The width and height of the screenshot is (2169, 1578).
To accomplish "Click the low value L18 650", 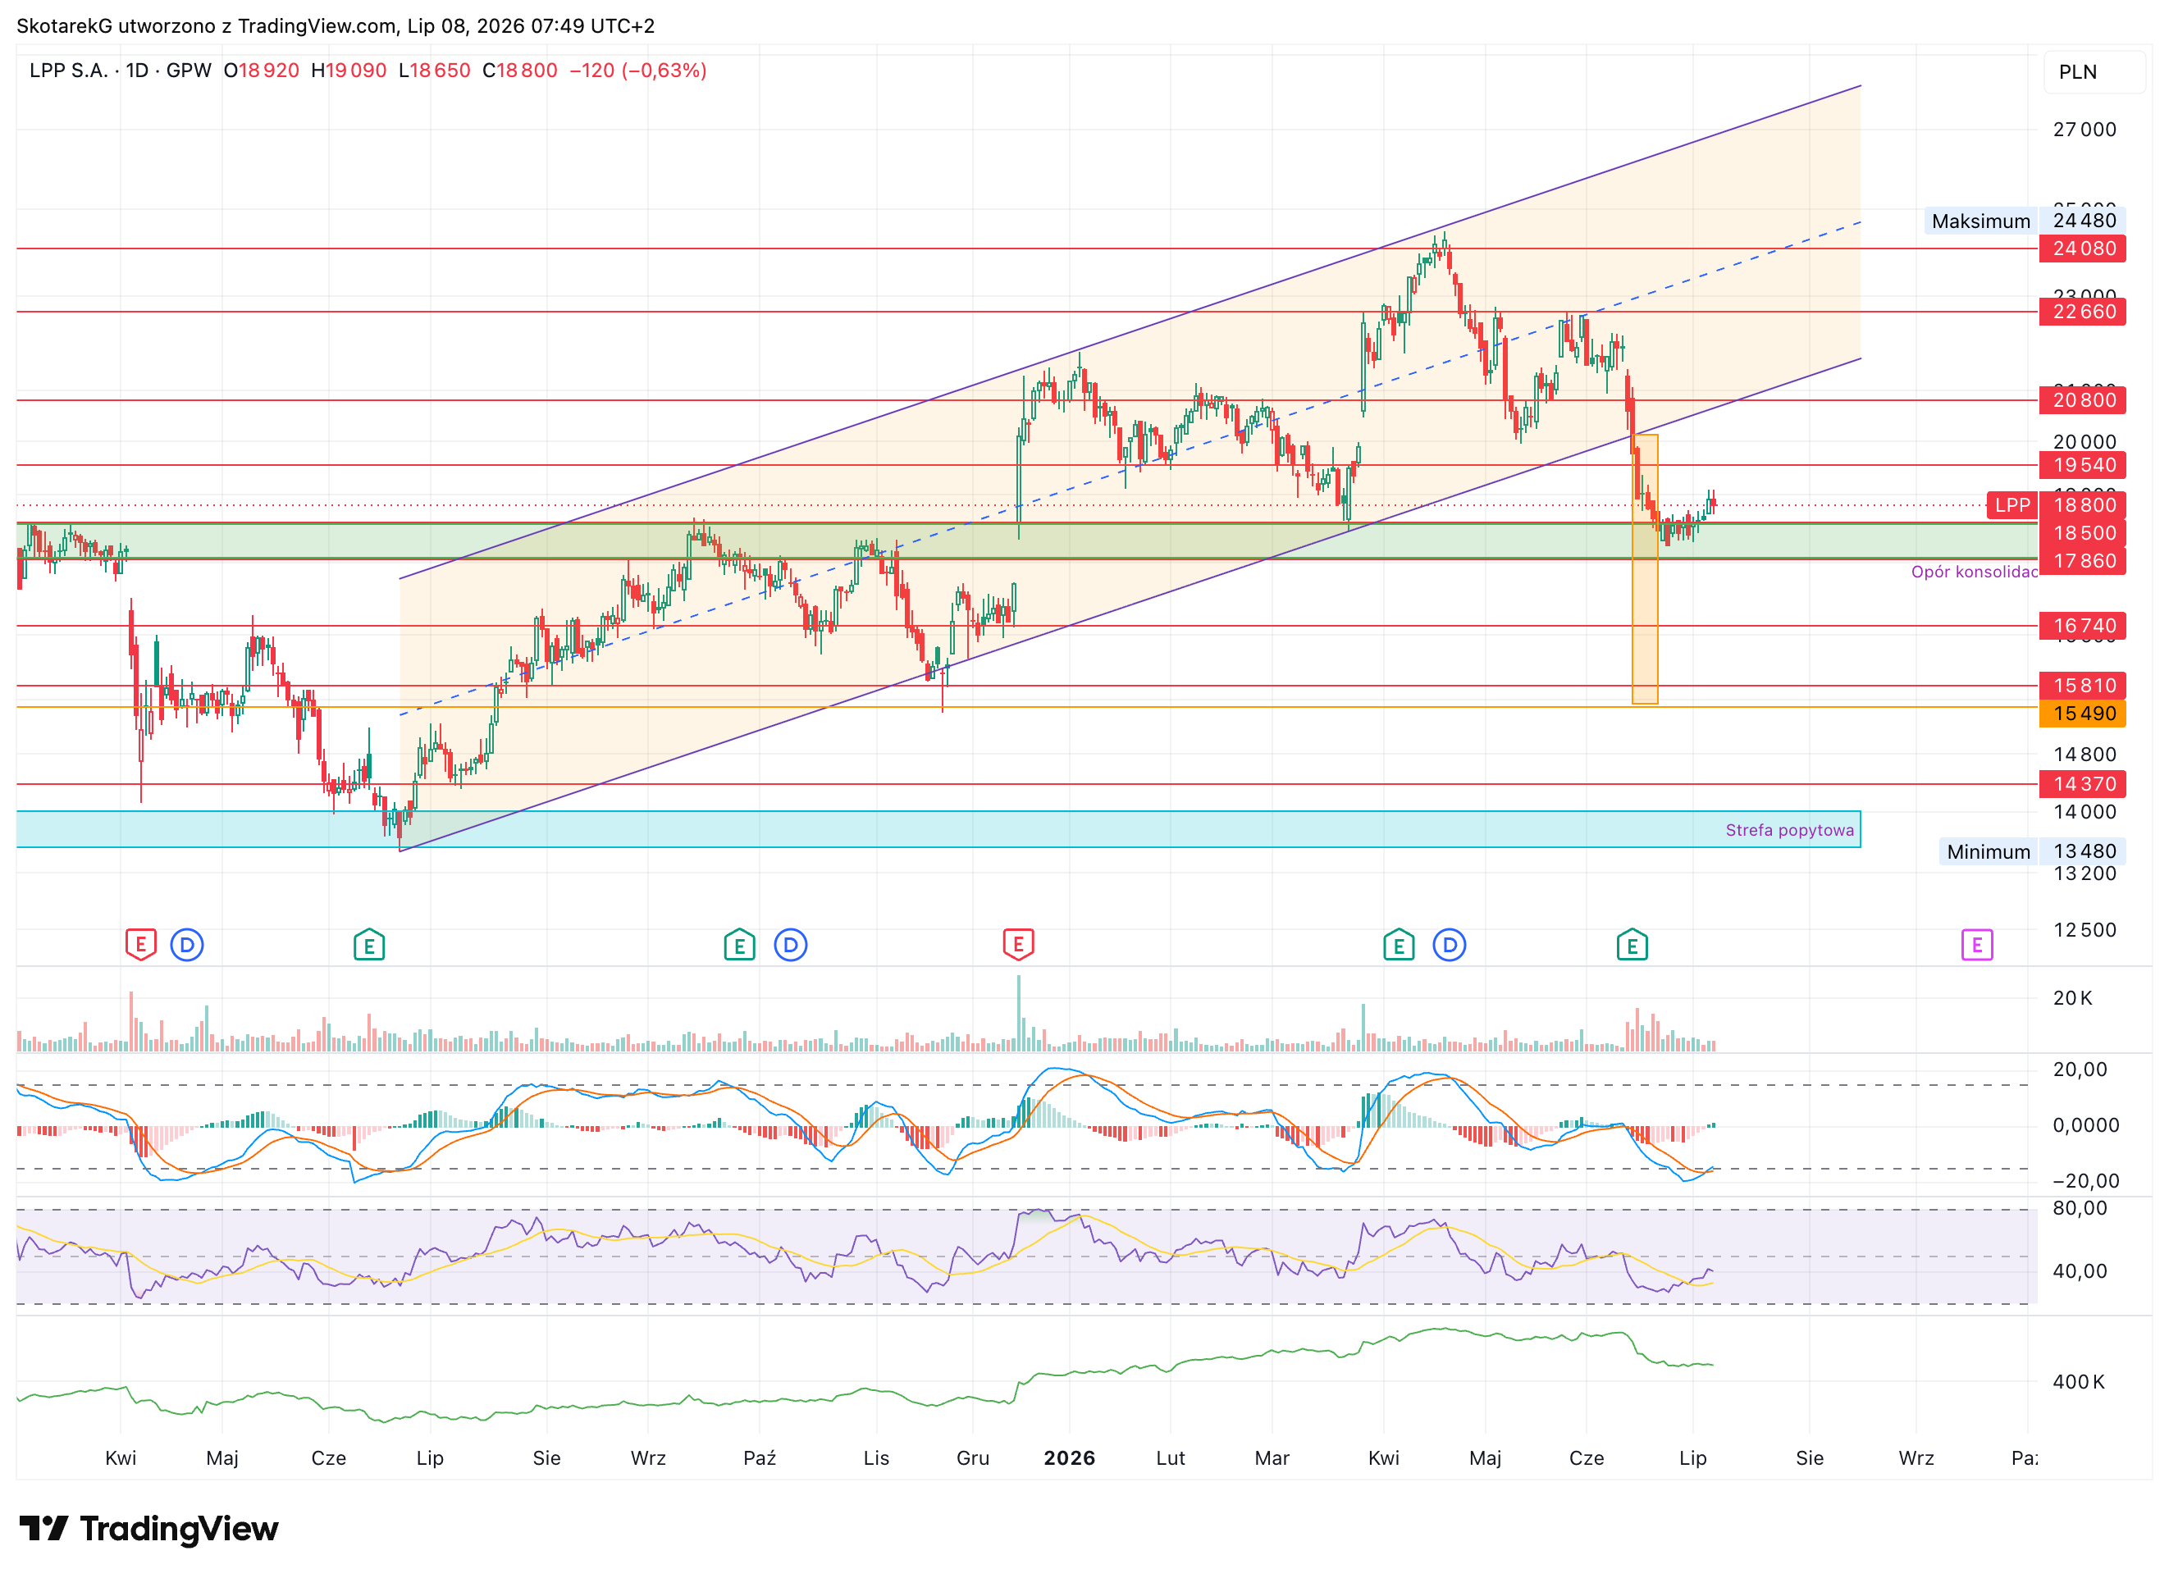I will pos(434,71).
